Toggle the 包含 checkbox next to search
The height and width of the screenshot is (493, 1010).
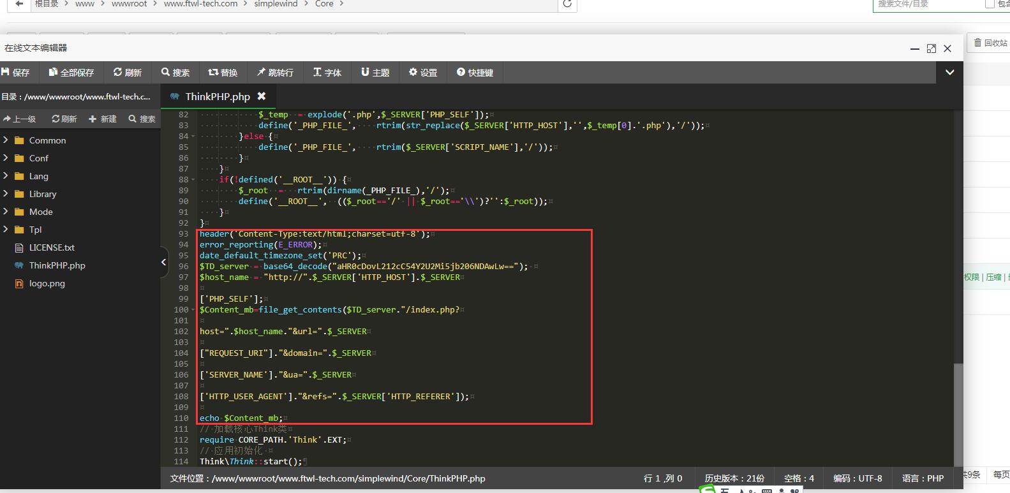(x=990, y=4)
